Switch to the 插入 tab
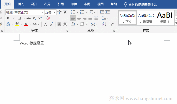177x104 pixels. click(21, 4)
